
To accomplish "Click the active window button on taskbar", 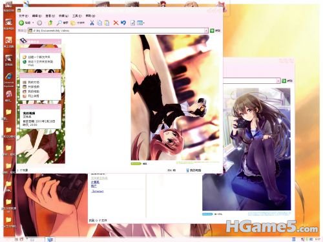I will click(x=50, y=239).
